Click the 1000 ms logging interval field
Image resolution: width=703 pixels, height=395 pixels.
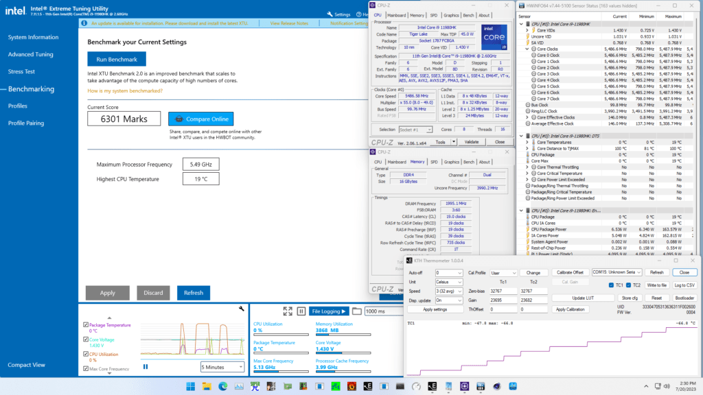(x=383, y=311)
